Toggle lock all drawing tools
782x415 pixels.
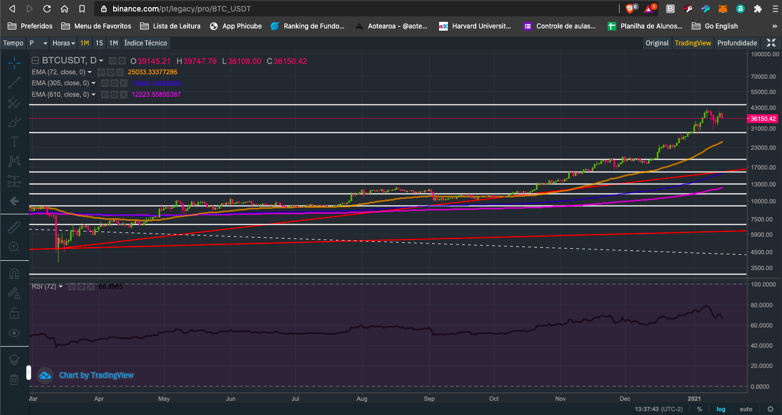15,313
